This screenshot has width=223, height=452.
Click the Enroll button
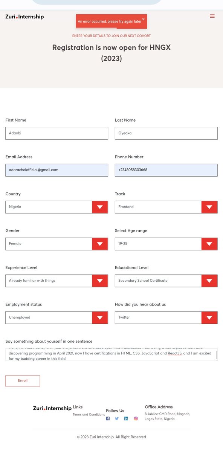click(x=23, y=381)
